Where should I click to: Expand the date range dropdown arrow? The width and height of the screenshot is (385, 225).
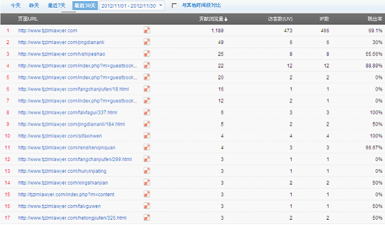[161, 5]
